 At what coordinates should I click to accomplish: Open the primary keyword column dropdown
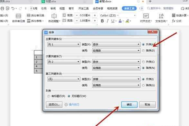click(x=64, y=44)
